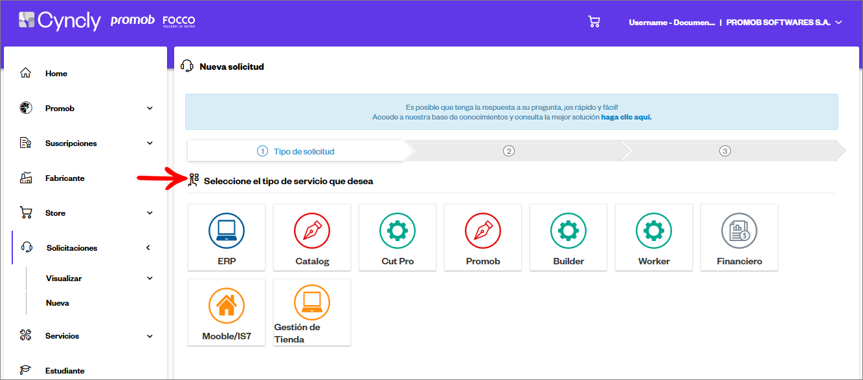Screen dimensions: 863x380
Task: Click the Gestión de Tienda label
Action: pyautogui.click(x=297, y=333)
